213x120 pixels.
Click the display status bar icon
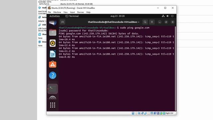[152, 113]
